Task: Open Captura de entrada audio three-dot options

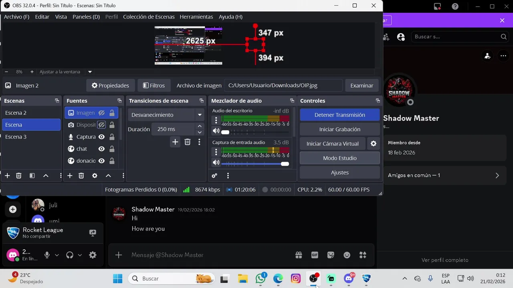Action: pos(216,152)
